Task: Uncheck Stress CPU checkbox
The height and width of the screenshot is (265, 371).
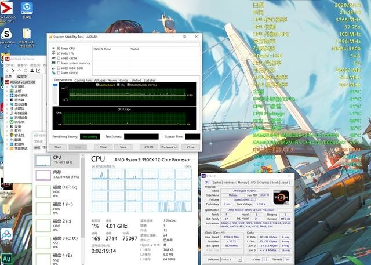Action: [59, 48]
